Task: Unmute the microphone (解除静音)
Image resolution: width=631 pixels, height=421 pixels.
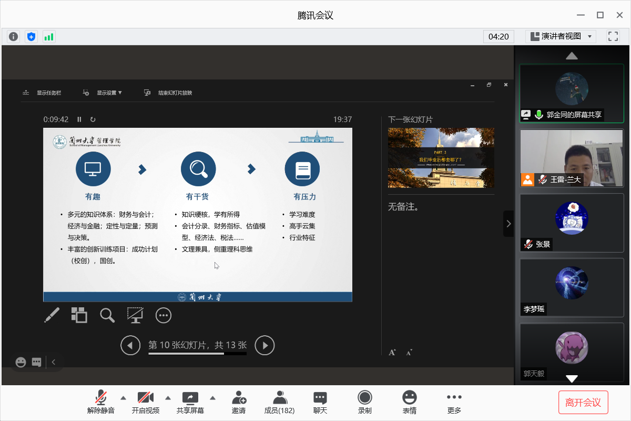Action: pos(101,402)
